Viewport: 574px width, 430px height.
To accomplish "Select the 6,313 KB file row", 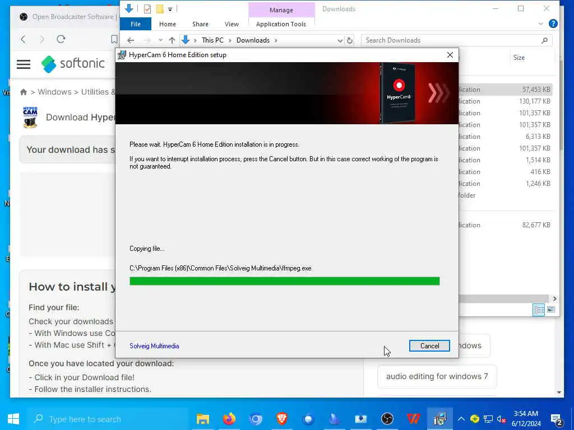I will [505, 137].
